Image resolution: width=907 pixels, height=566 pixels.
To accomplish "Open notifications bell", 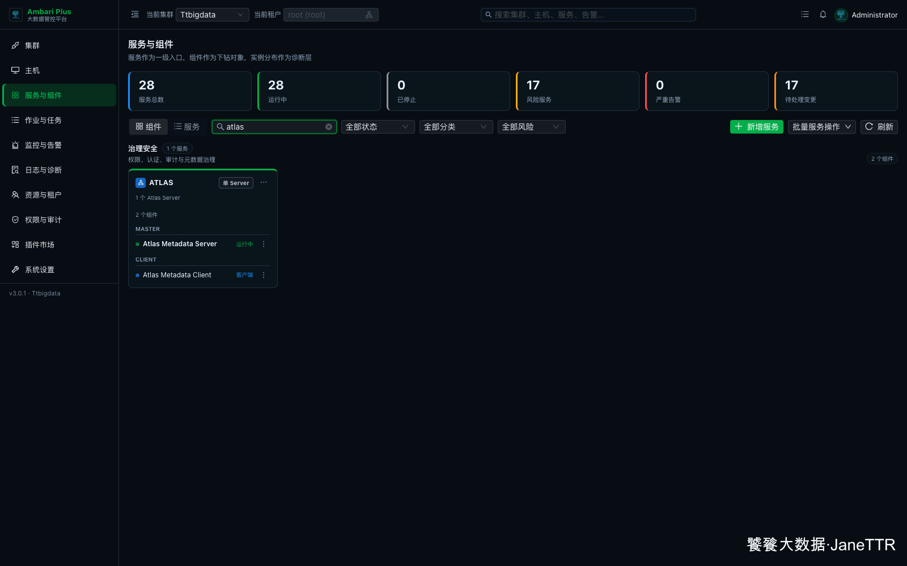I will click(x=823, y=15).
